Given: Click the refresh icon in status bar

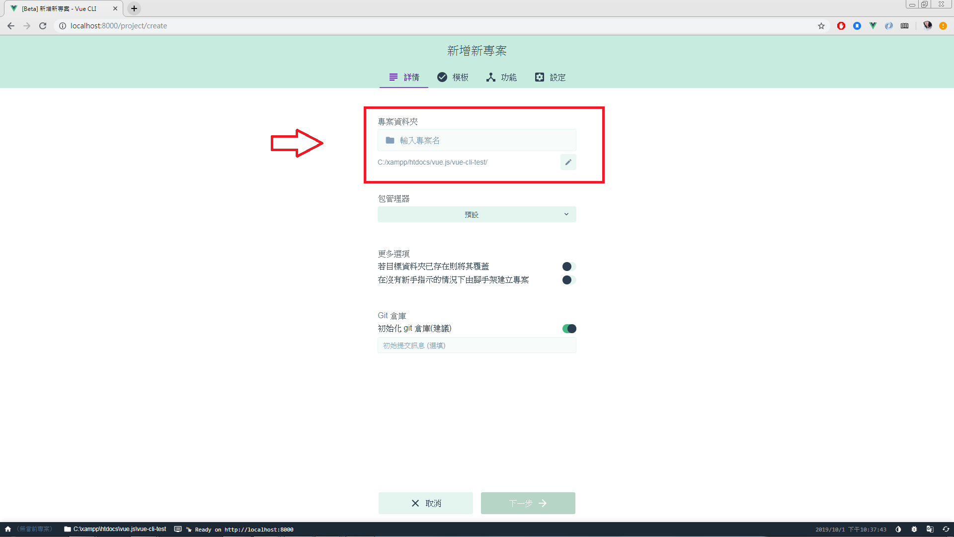Looking at the screenshot, I should tap(946, 529).
